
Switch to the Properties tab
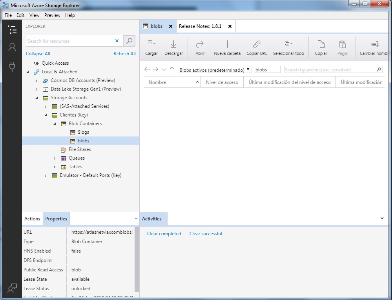coord(56,218)
